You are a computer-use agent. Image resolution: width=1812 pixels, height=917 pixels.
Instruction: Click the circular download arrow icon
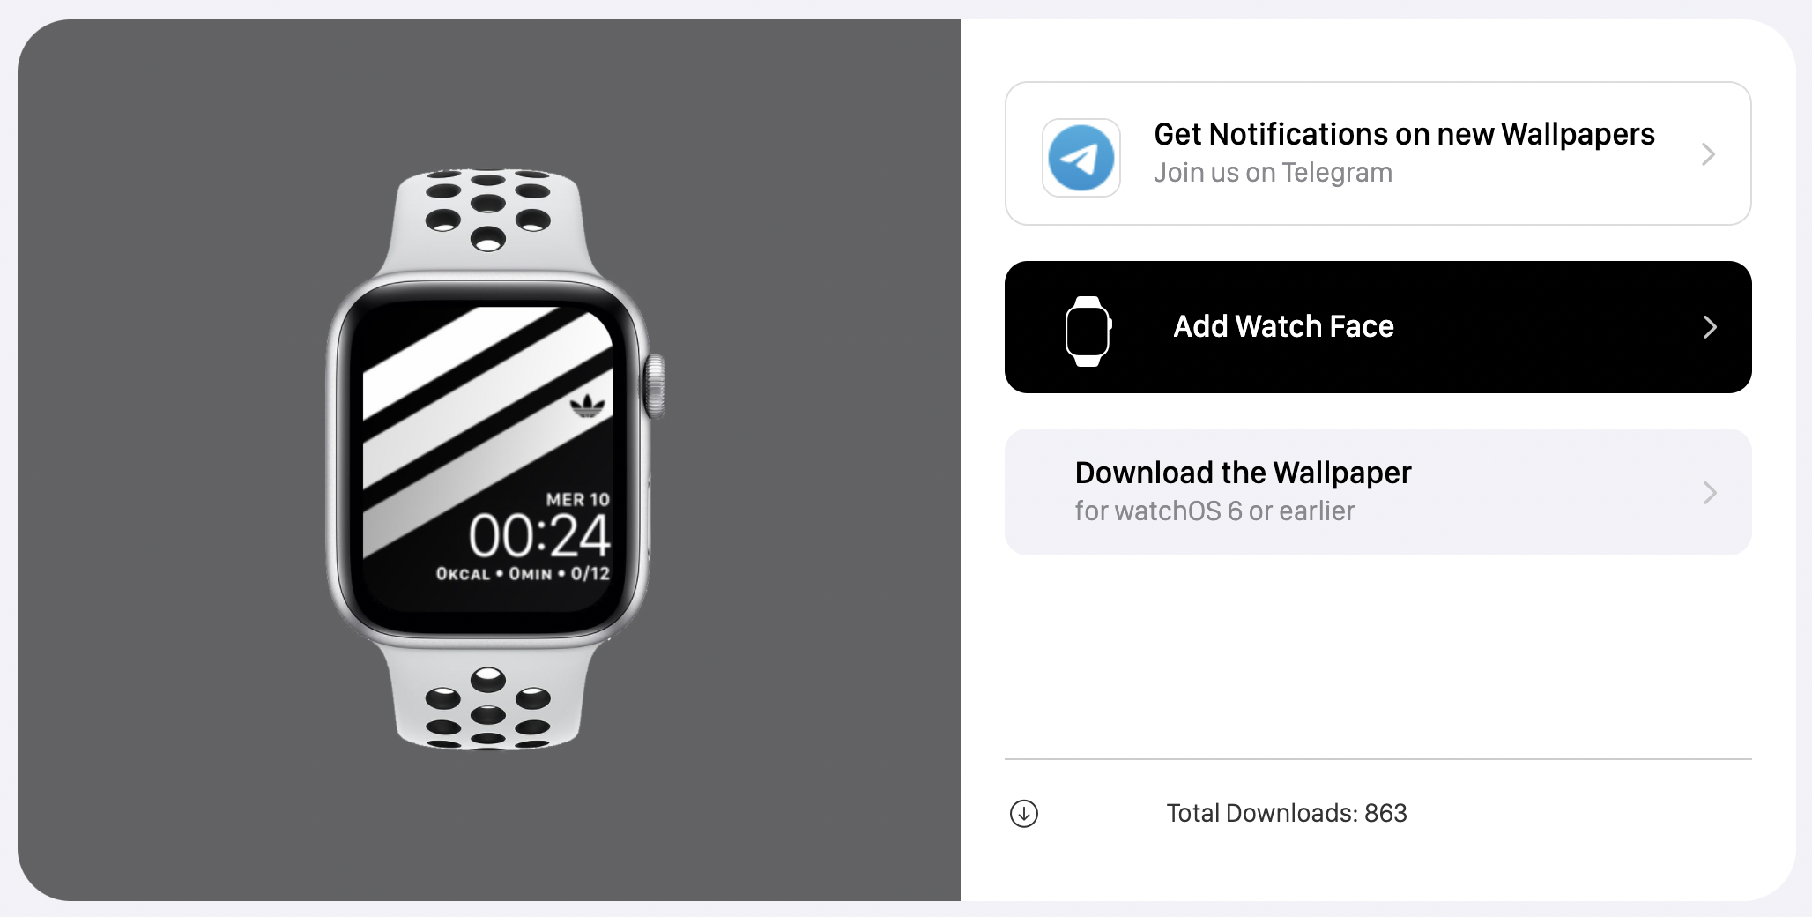1024,813
